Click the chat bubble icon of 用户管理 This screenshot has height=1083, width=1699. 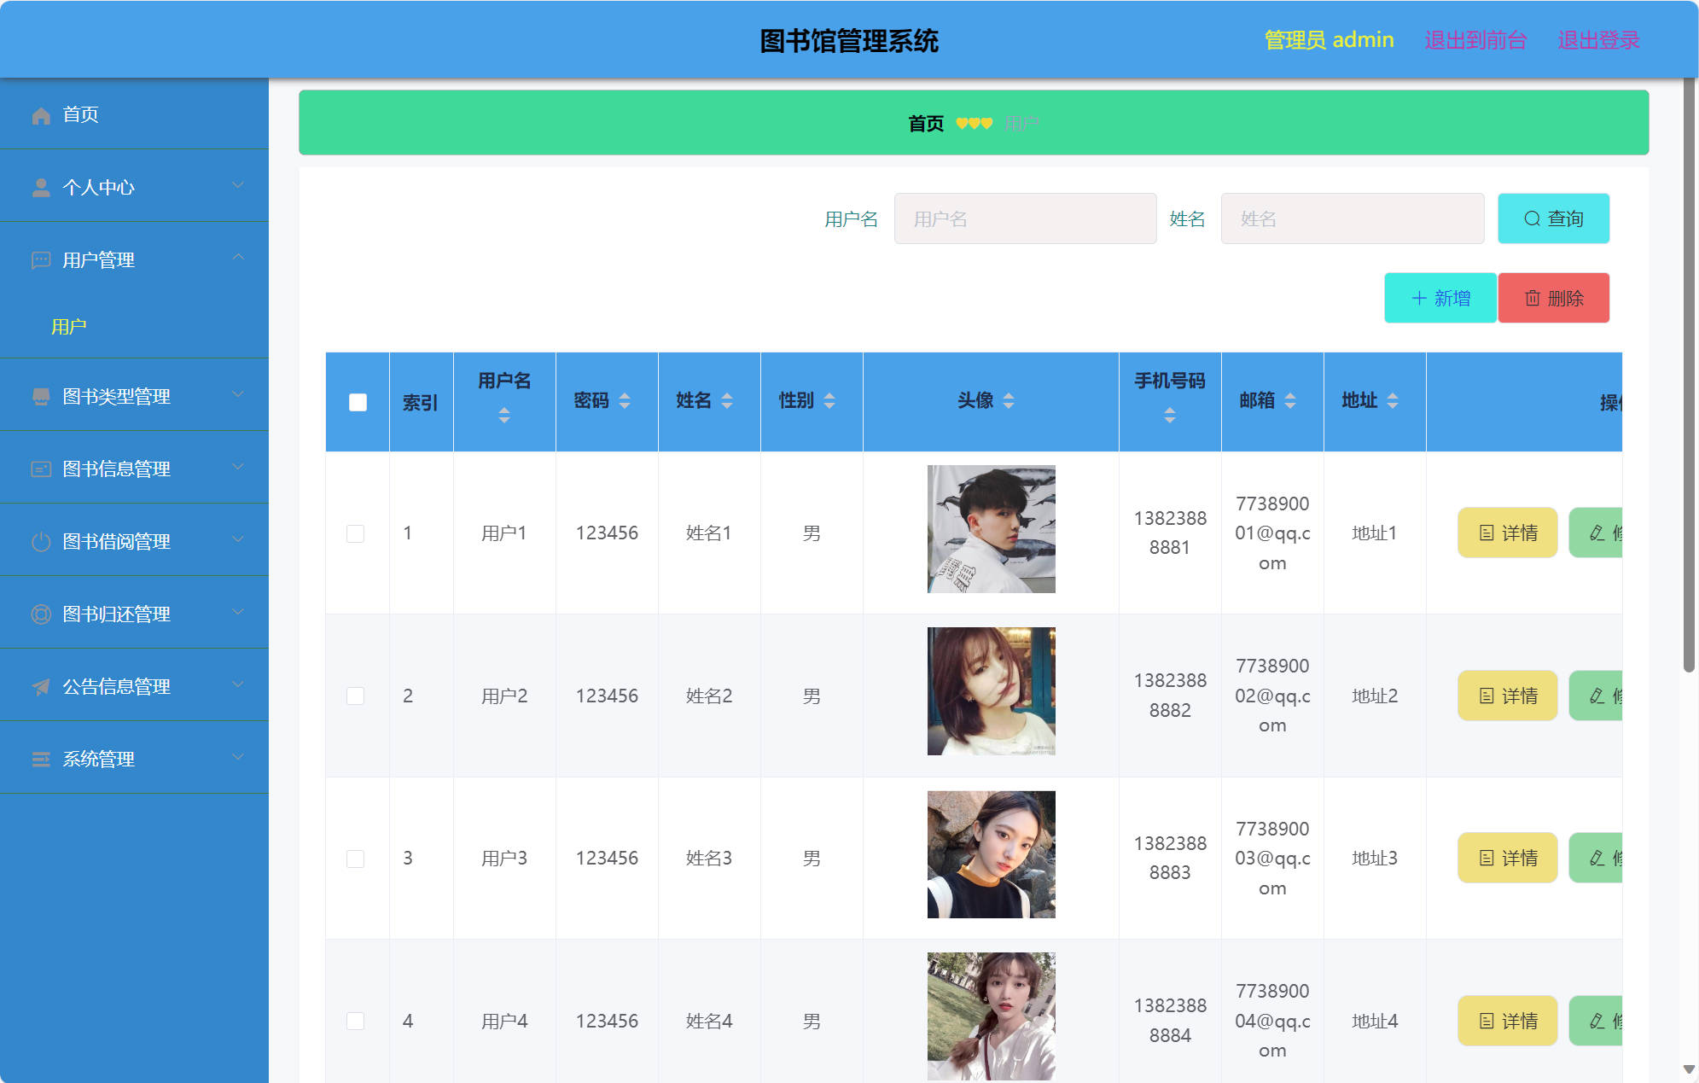40,259
